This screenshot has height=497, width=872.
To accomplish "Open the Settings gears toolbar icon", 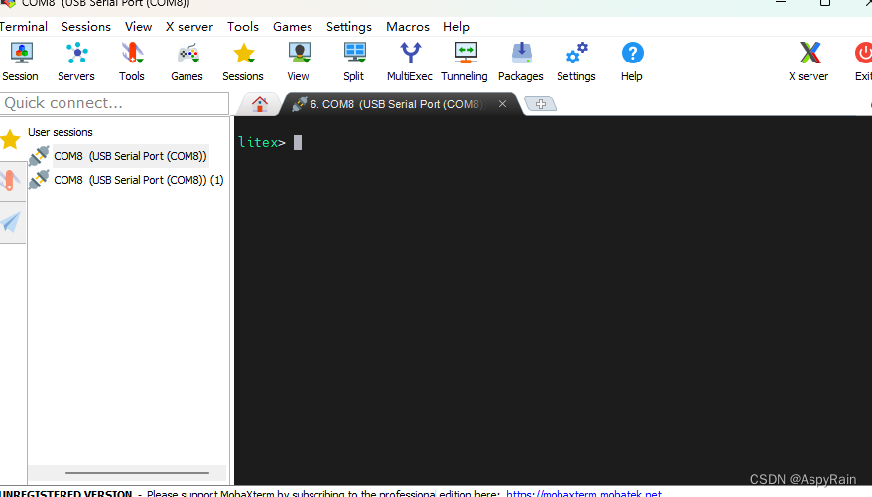I will coord(576,54).
